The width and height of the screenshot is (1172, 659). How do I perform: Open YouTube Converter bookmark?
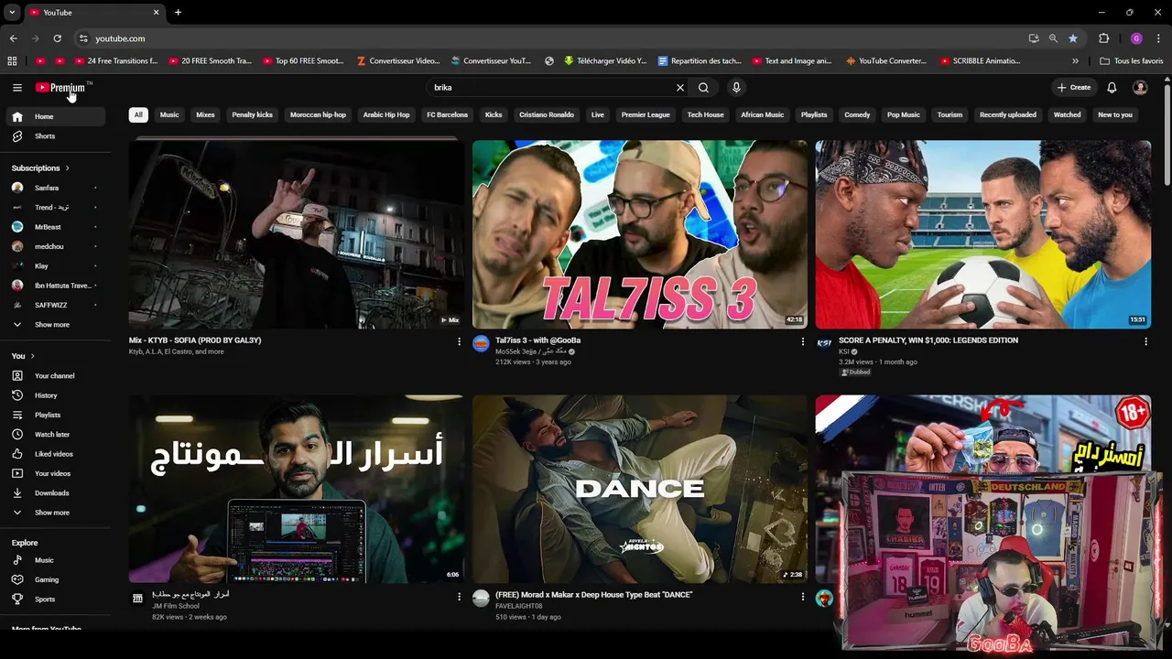886,61
